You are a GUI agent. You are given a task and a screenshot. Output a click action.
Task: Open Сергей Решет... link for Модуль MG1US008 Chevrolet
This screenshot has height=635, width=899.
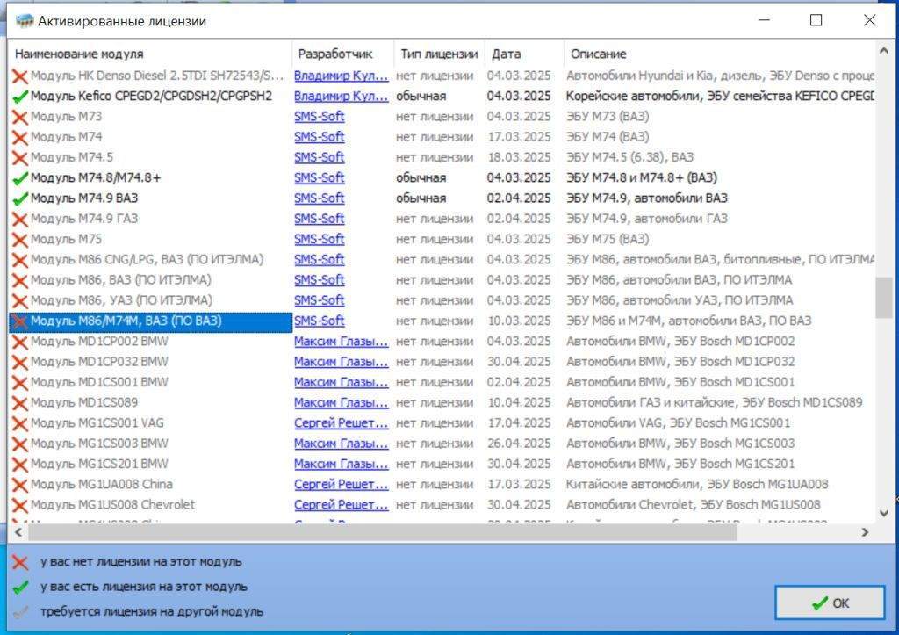click(x=342, y=505)
